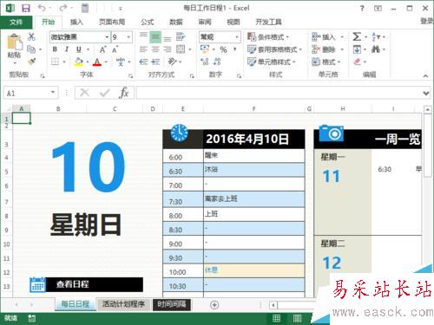Increase font size with large A icon
The image size is (434, 325).
(x=102, y=49)
